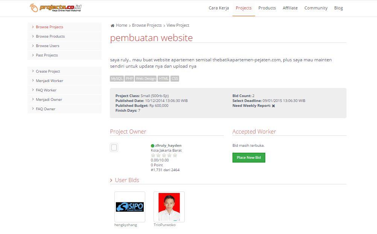Click the '0 Point' text

157,165
